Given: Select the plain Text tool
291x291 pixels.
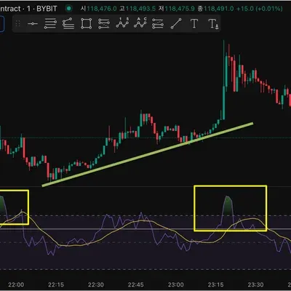Looking at the screenshot, I should pos(194,23).
